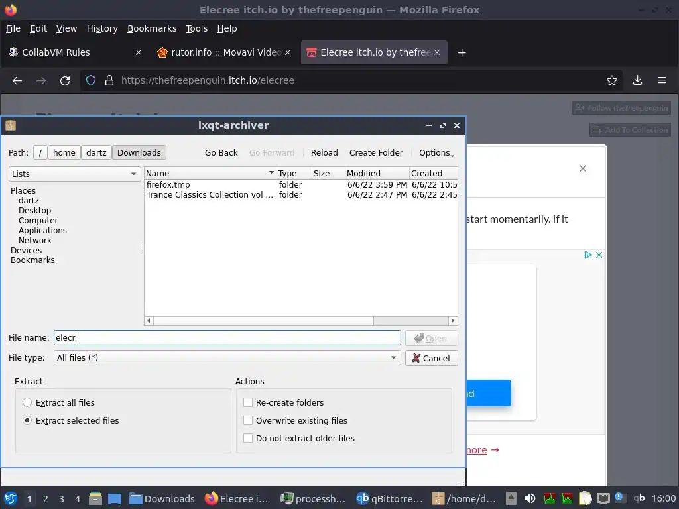Close the rutor.info tab

(288, 52)
